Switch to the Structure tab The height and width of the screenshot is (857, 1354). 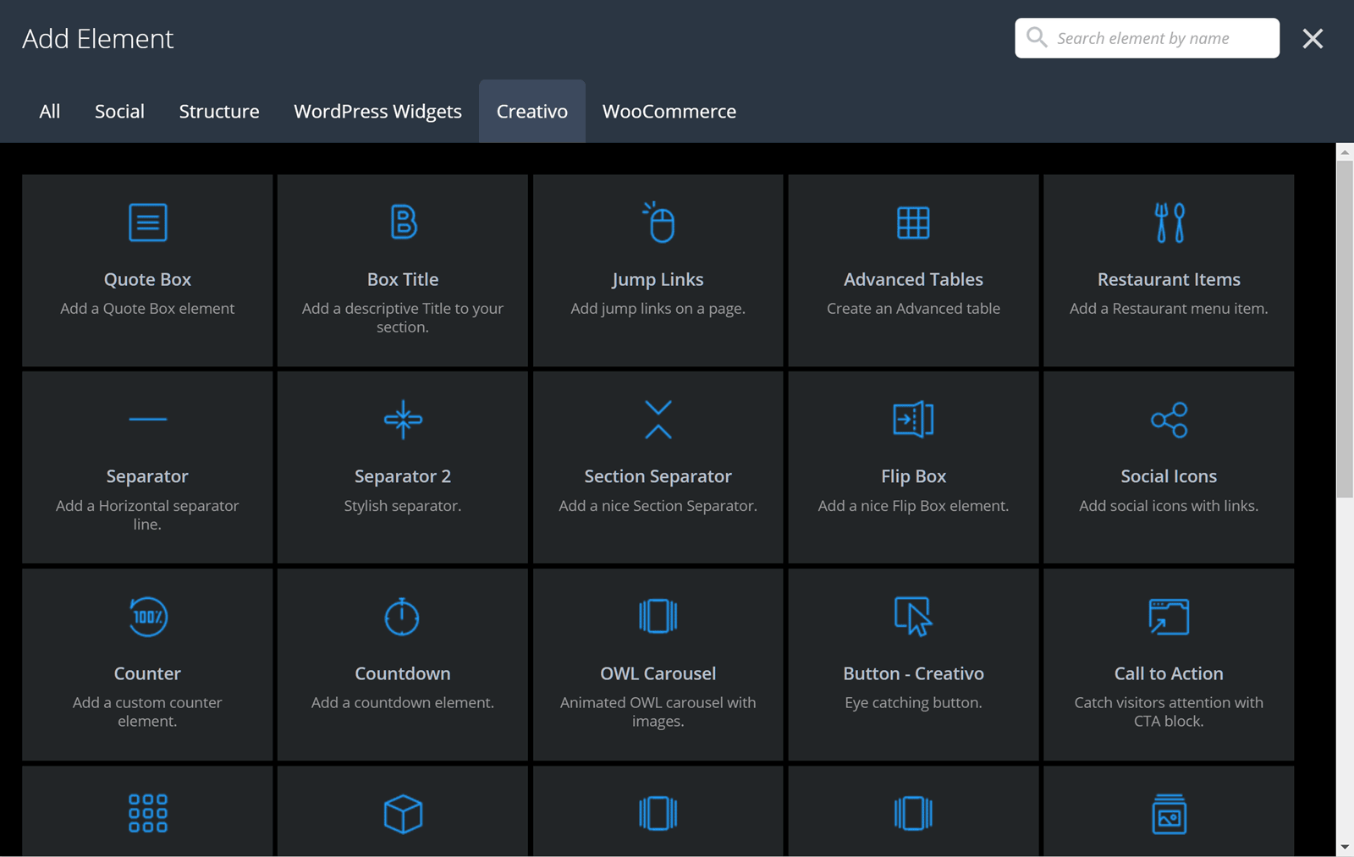click(x=219, y=111)
